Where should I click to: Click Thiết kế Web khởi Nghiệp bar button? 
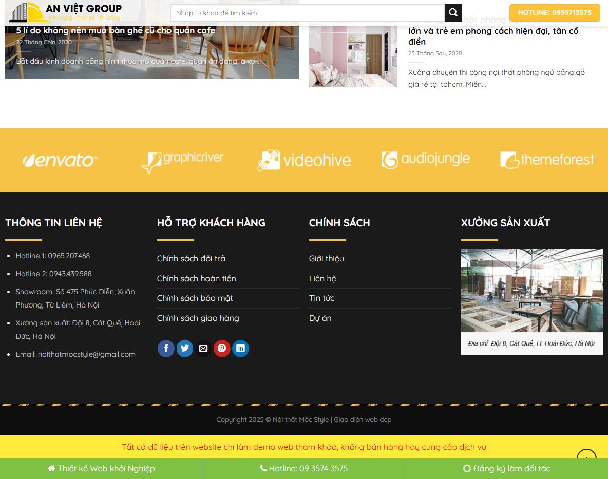click(101, 469)
